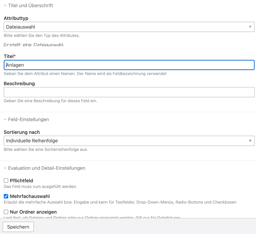Uncheck the Mehrfachauswahl checkbox
This screenshot has height=234, width=256.
(6, 196)
